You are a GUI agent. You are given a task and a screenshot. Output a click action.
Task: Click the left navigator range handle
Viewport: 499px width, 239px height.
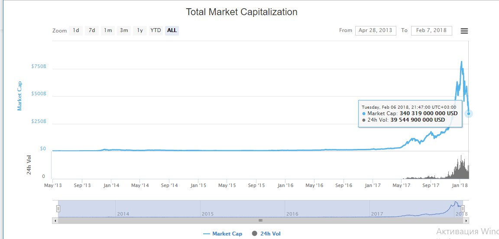[58, 209]
